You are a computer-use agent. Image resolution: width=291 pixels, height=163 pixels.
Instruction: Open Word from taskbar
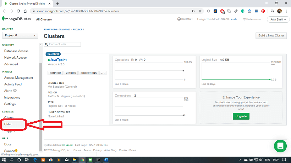pos(106,160)
